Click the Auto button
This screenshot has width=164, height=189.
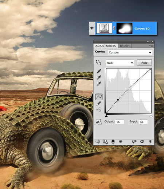tap(144, 63)
